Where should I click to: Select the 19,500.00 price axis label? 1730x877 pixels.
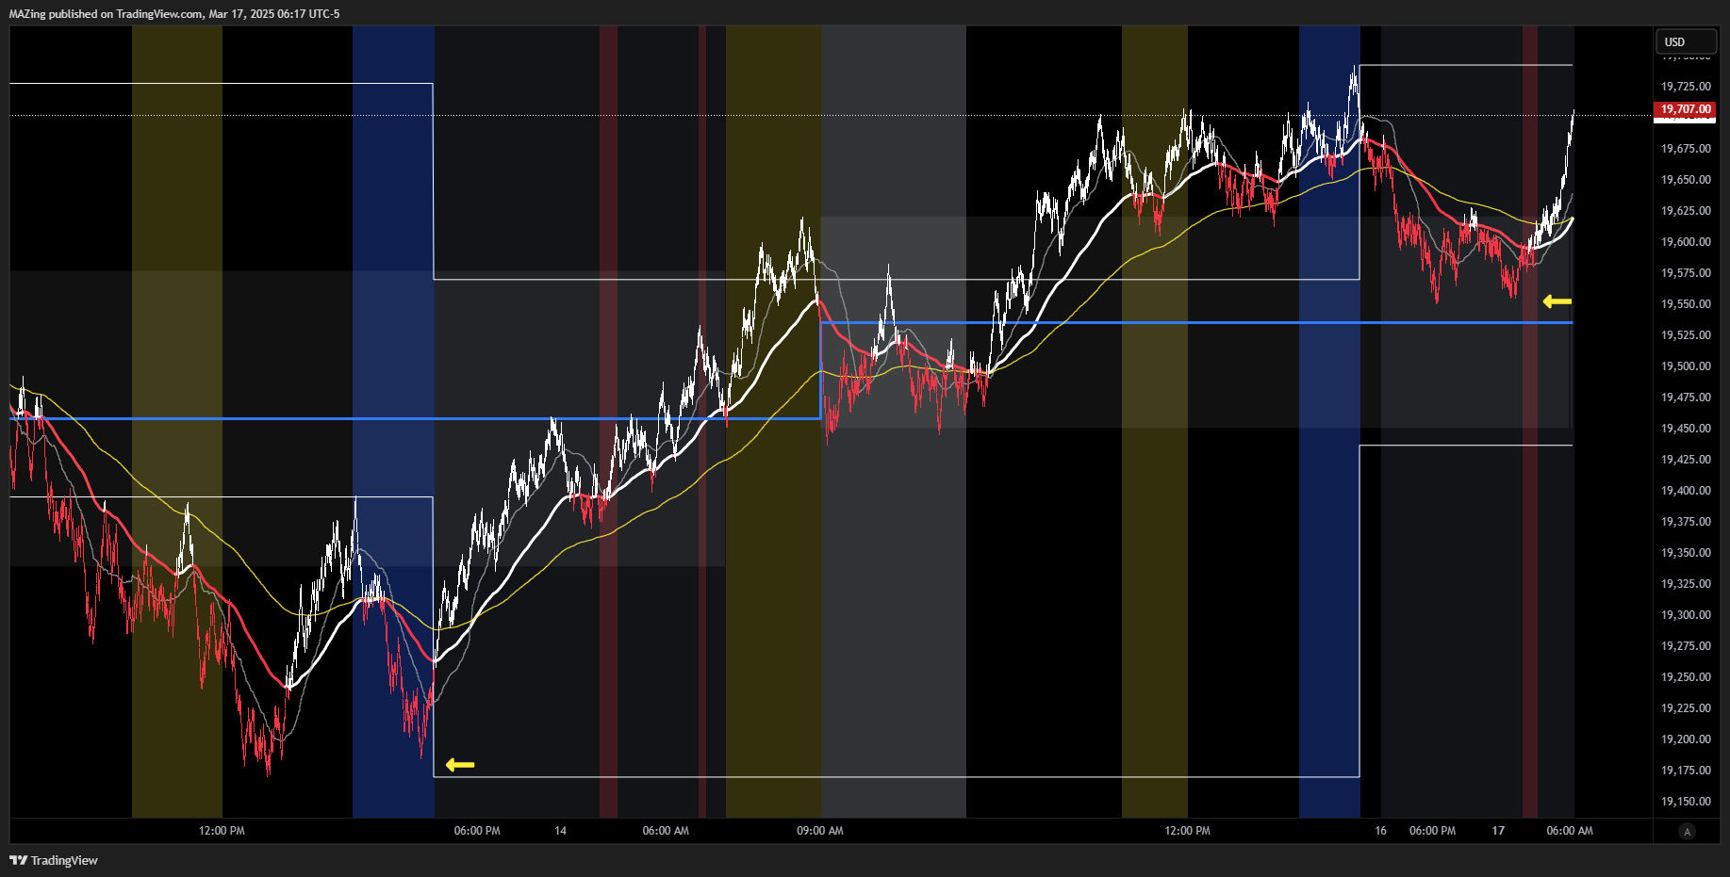(1686, 366)
